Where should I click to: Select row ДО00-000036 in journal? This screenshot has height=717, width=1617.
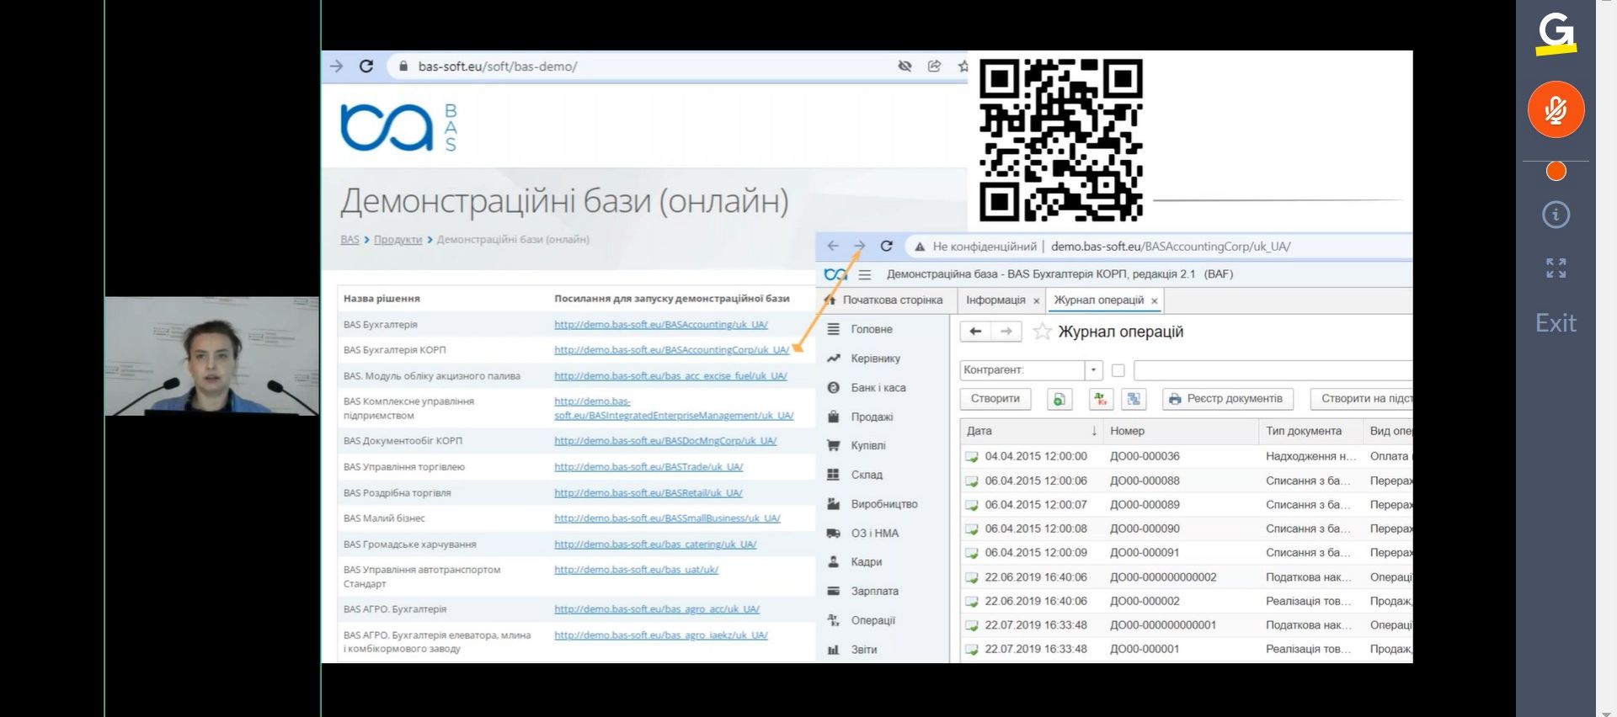(x=1187, y=456)
